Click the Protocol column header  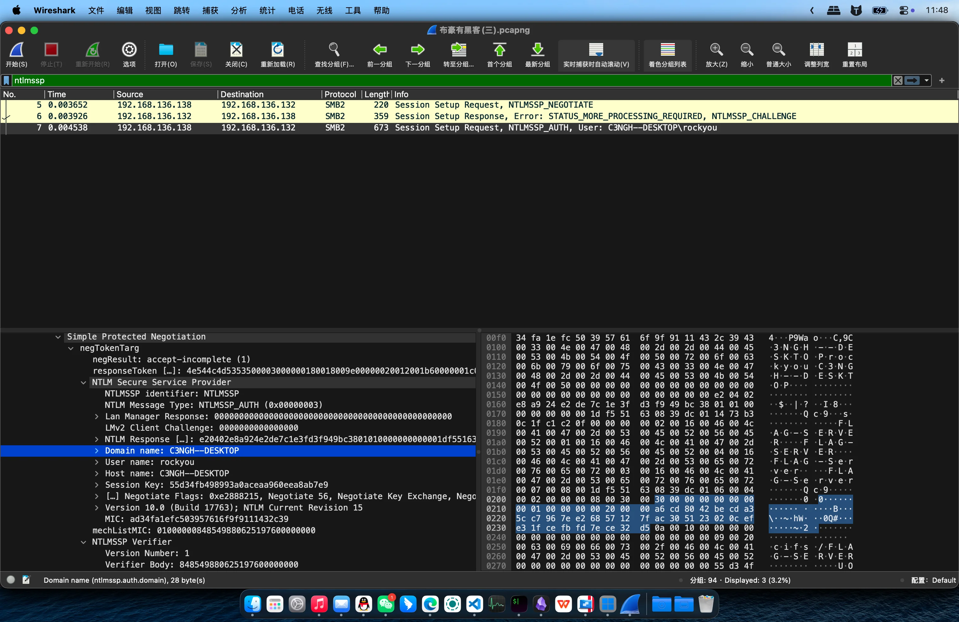pyautogui.click(x=340, y=94)
